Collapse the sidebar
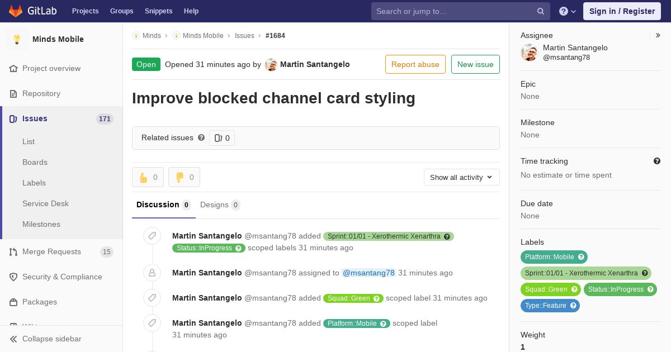The width and height of the screenshot is (671, 352). pyautogui.click(x=62, y=339)
